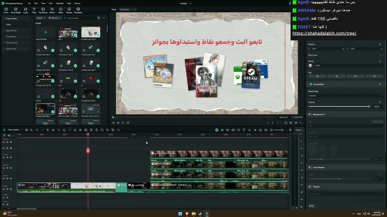Mute the Audio 1 track

tap(7, 197)
